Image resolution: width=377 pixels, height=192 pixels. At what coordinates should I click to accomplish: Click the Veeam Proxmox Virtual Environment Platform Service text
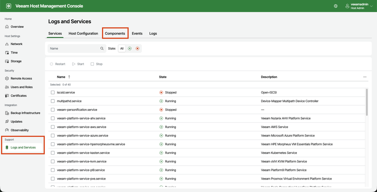tap(296, 179)
